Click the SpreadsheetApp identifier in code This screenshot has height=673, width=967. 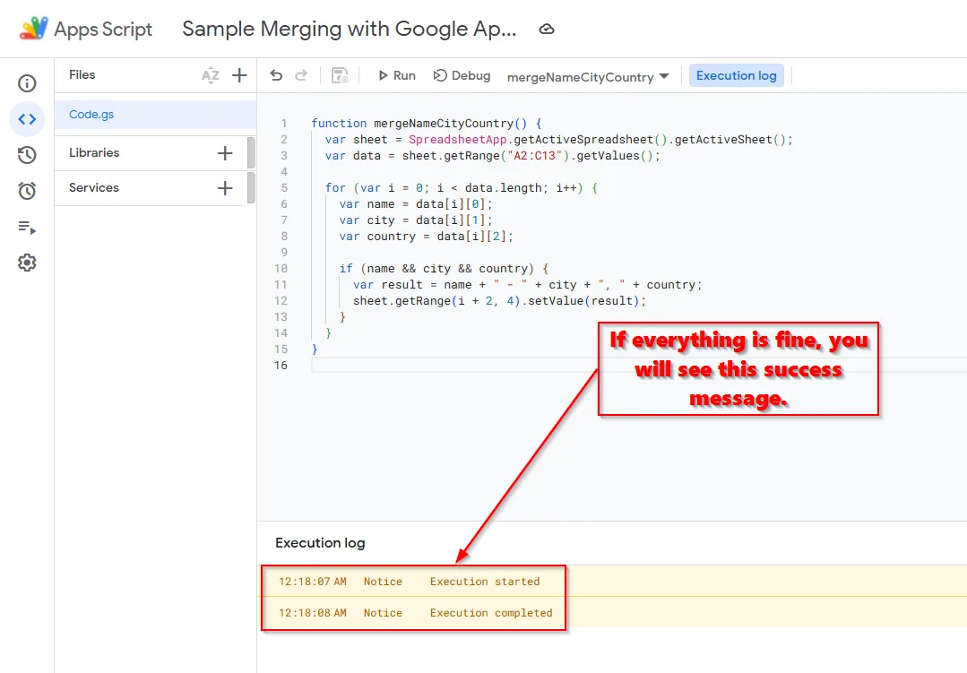click(458, 140)
